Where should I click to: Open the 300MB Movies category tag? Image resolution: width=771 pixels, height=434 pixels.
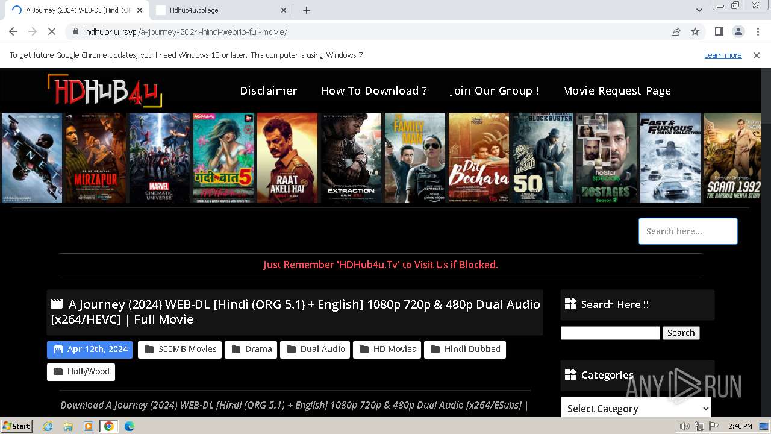pos(179,350)
